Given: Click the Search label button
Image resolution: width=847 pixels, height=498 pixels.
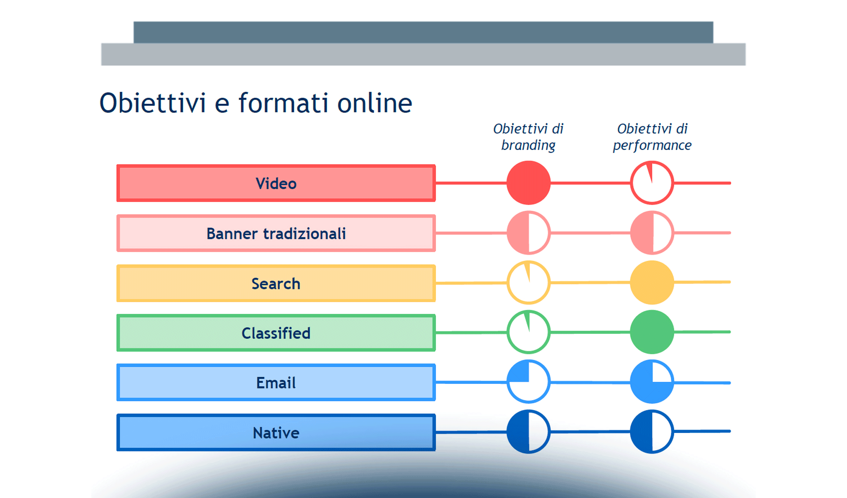Looking at the screenshot, I should (276, 283).
